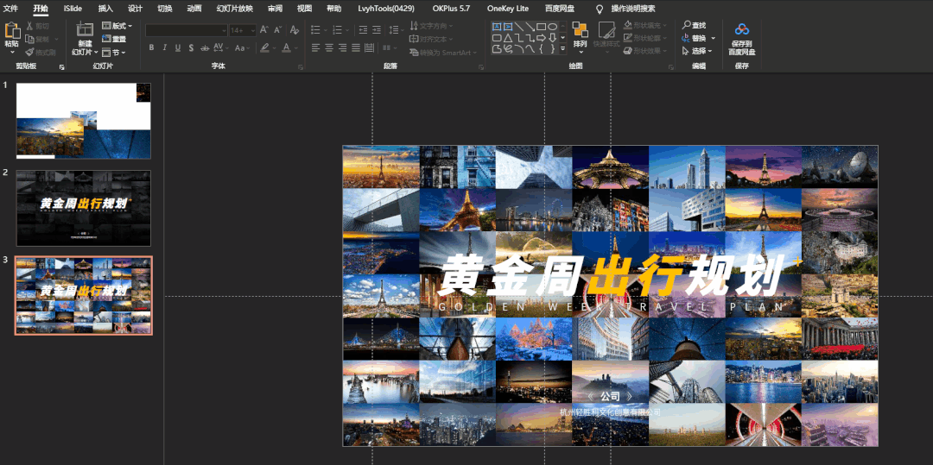
Task: Click the Find (查找) magnifier button
Action: click(x=694, y=25)
